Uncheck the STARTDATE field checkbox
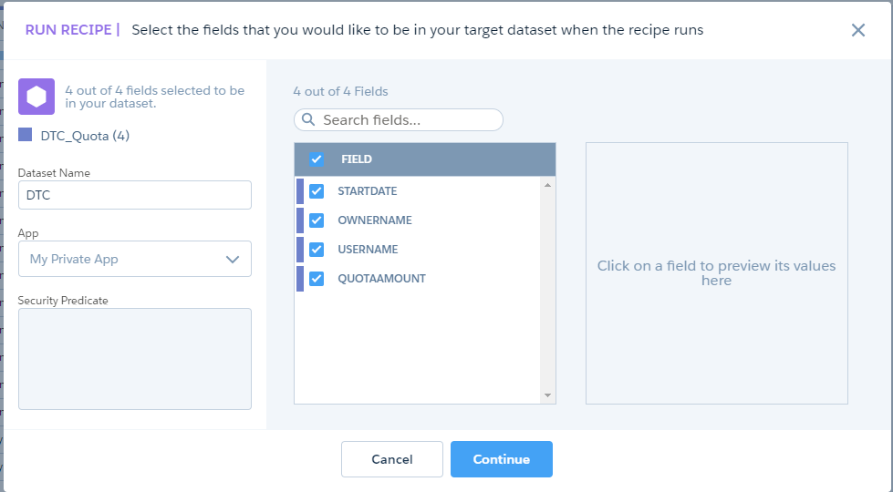Screen dimensions: 893x492 click(317, 191)
